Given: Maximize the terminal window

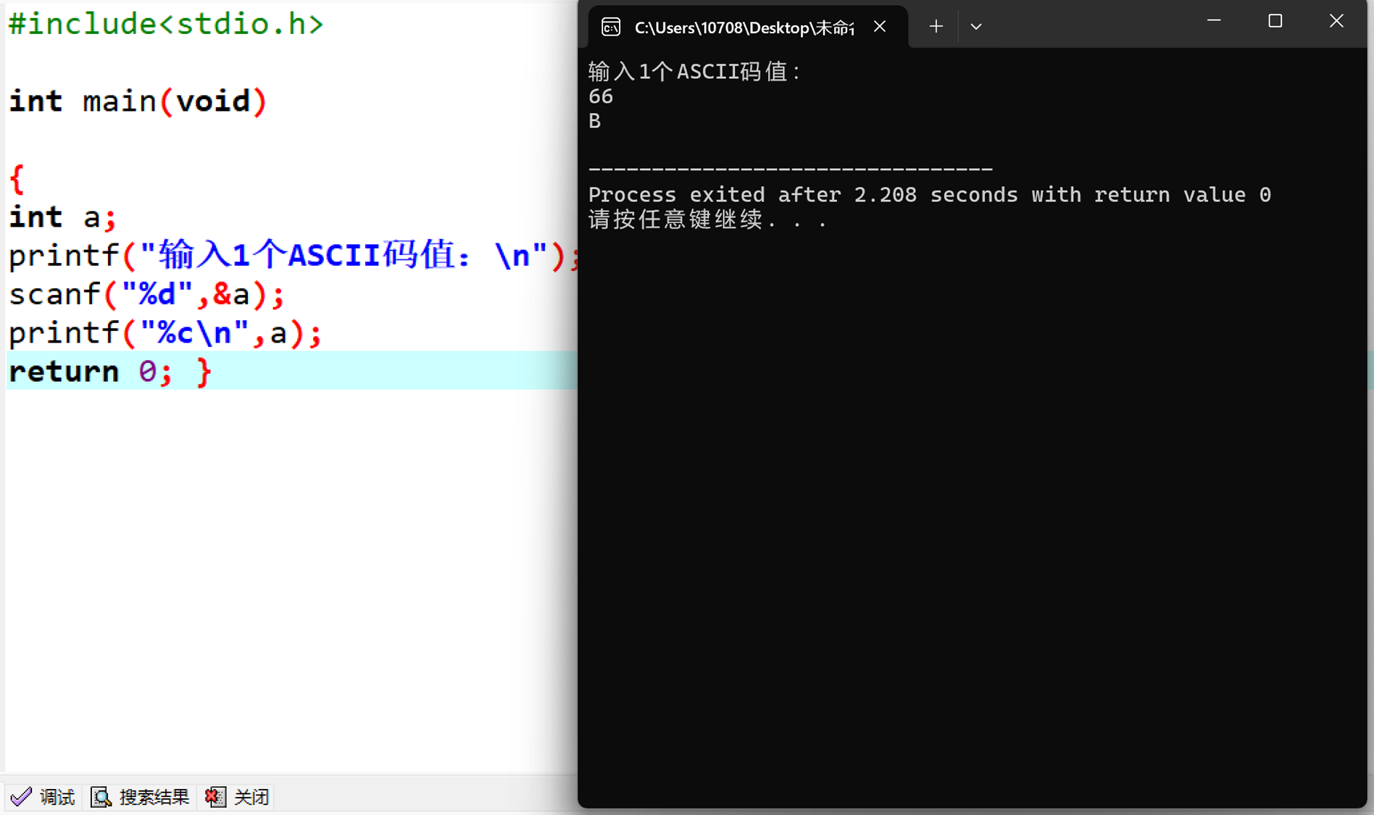Looking at the screenshot, I should (x=1275, y=21).
